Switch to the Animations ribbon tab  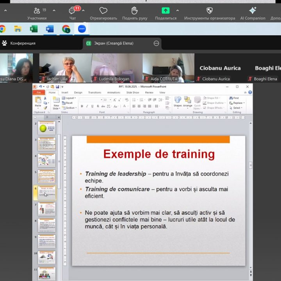[x=114, y=92]
